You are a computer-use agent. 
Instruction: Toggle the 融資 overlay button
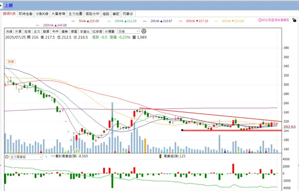point(46,31)
